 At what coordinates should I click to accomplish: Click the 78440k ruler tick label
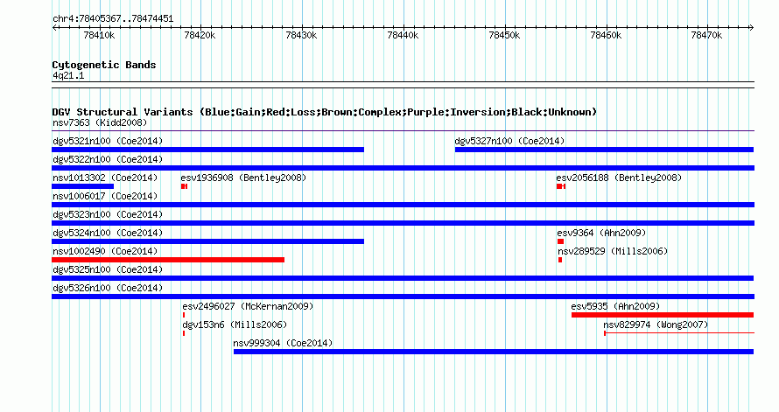click(x=403, y=35)
